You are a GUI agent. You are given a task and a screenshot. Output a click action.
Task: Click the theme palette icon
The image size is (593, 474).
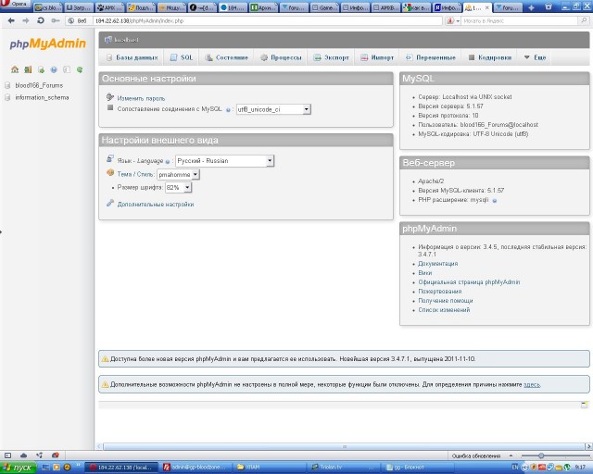tap(110, 173)
